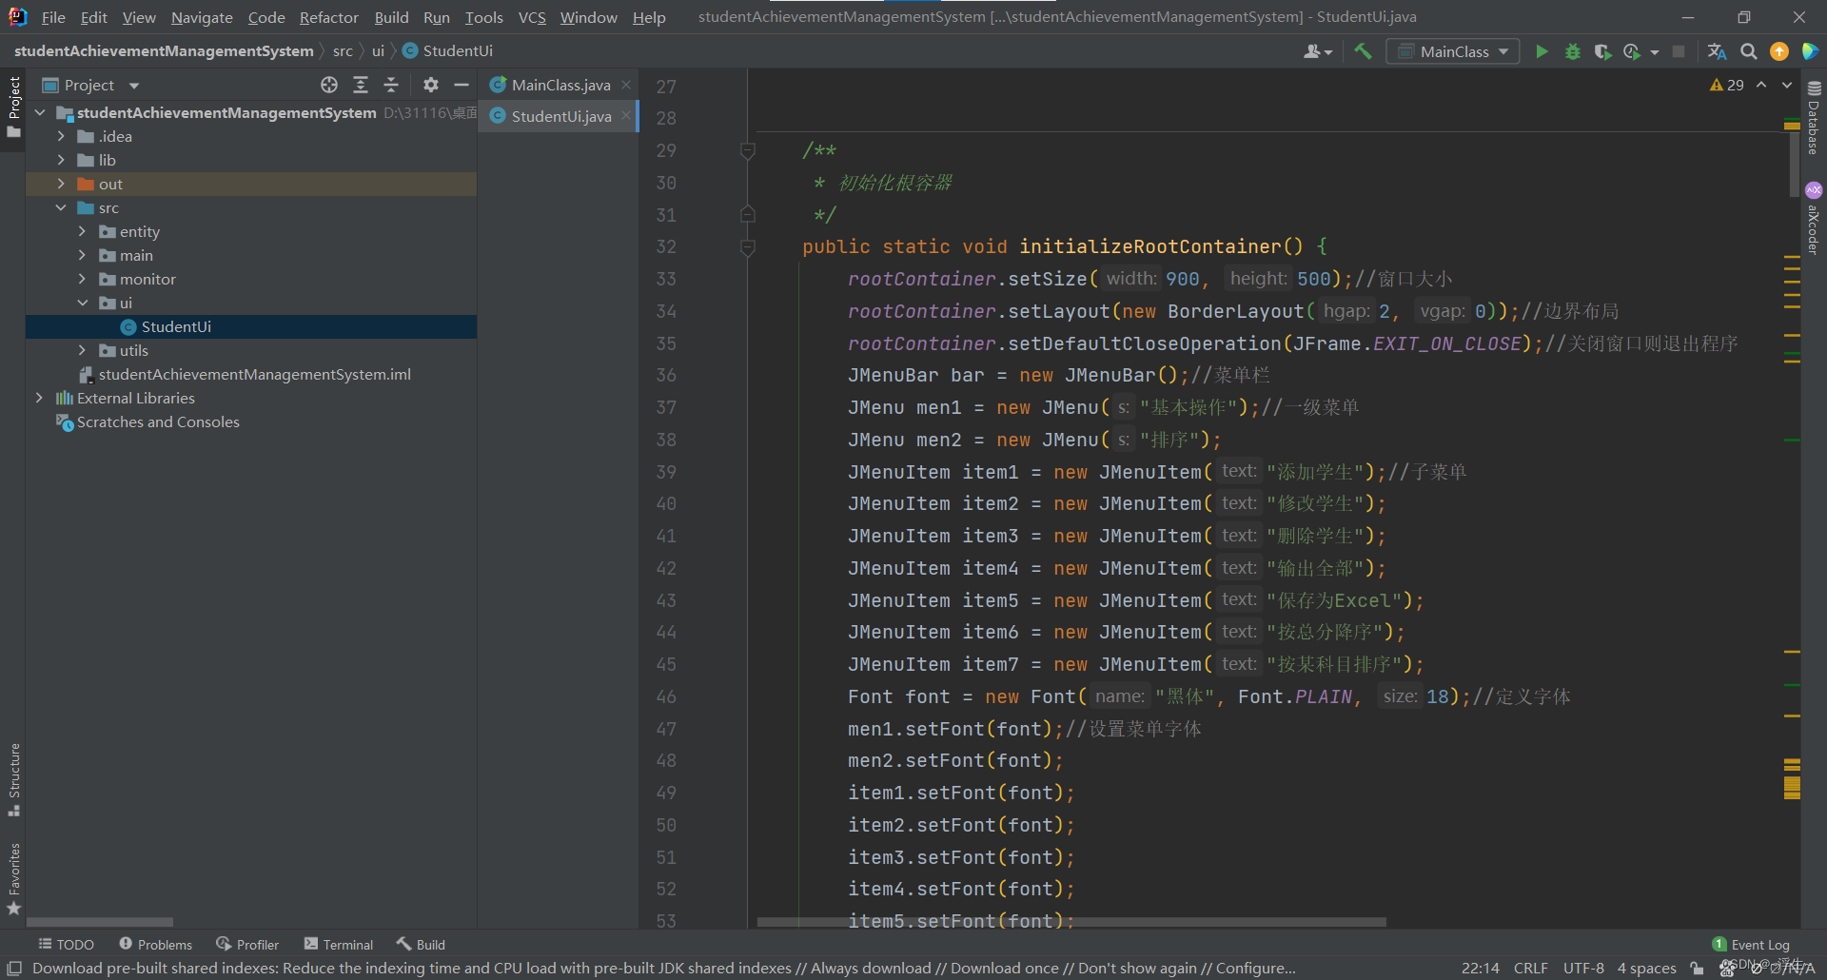Expand all nodes in Project panel

pyautogui.click(x=361, y=85)
